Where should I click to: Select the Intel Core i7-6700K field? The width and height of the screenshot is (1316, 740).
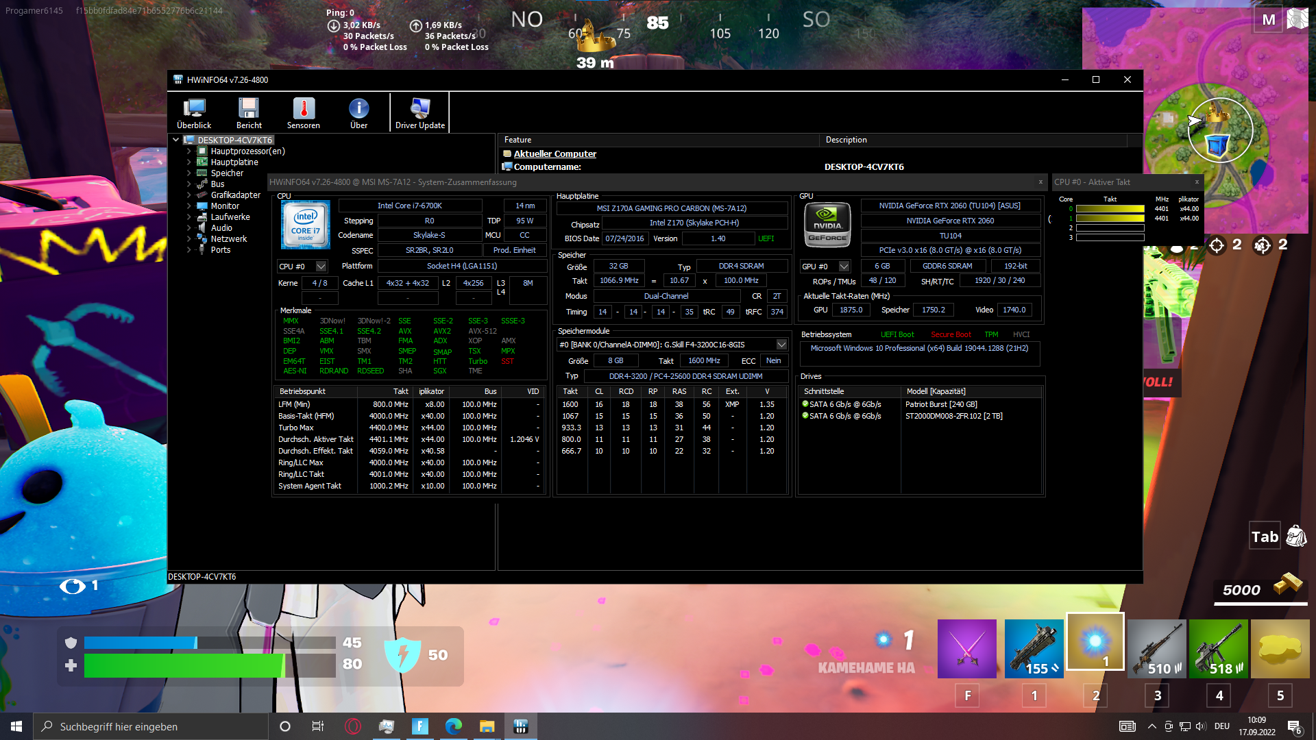[x=410, y=206]
